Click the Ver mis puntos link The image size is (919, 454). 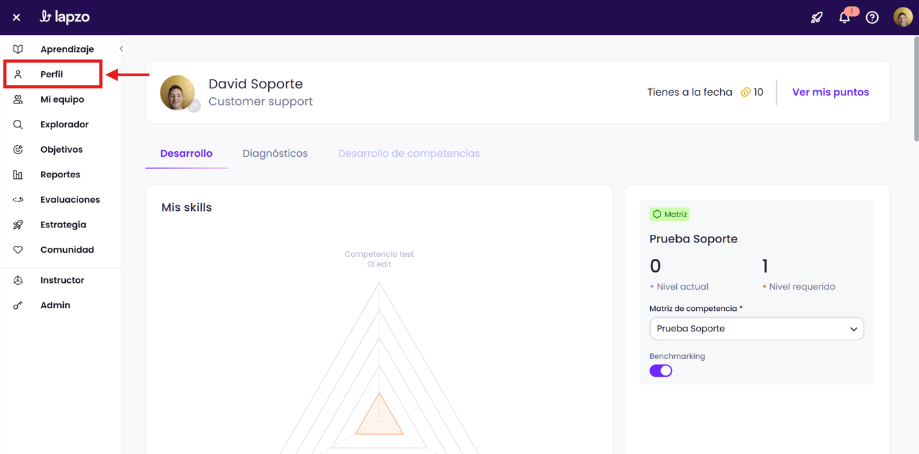[830, 92]
